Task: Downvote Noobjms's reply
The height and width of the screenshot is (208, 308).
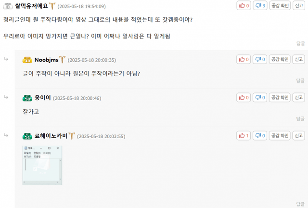Action: (260, 59)
